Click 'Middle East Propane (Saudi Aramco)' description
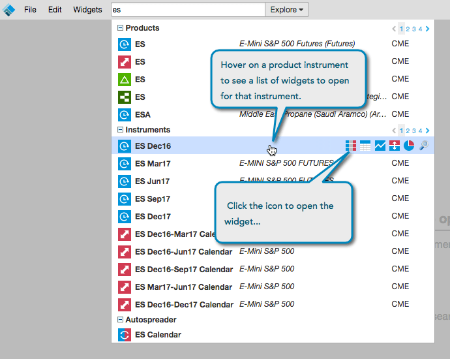The height and width of the screenshot is (359, 450). point(313,114)
